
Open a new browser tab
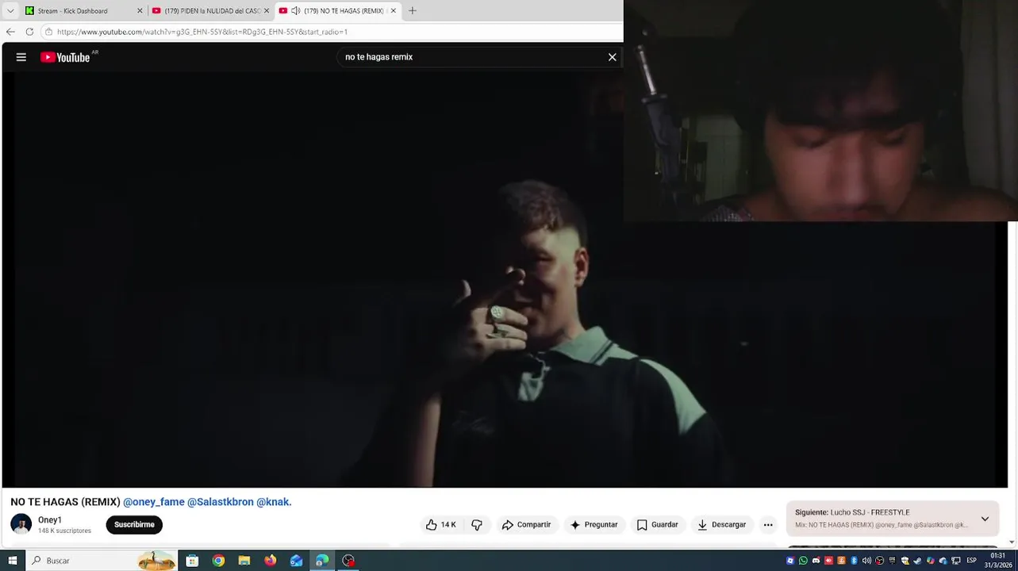(x=412, y=11)
